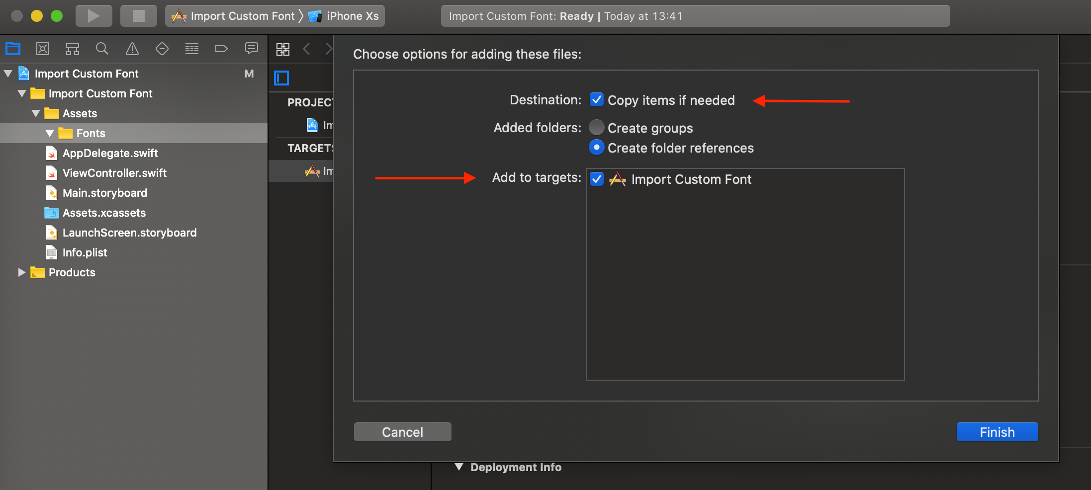Image resolution: width=1091 pixels, height=490 pixels.
Task: Select Create groups radio button
Action: point(597,128)
